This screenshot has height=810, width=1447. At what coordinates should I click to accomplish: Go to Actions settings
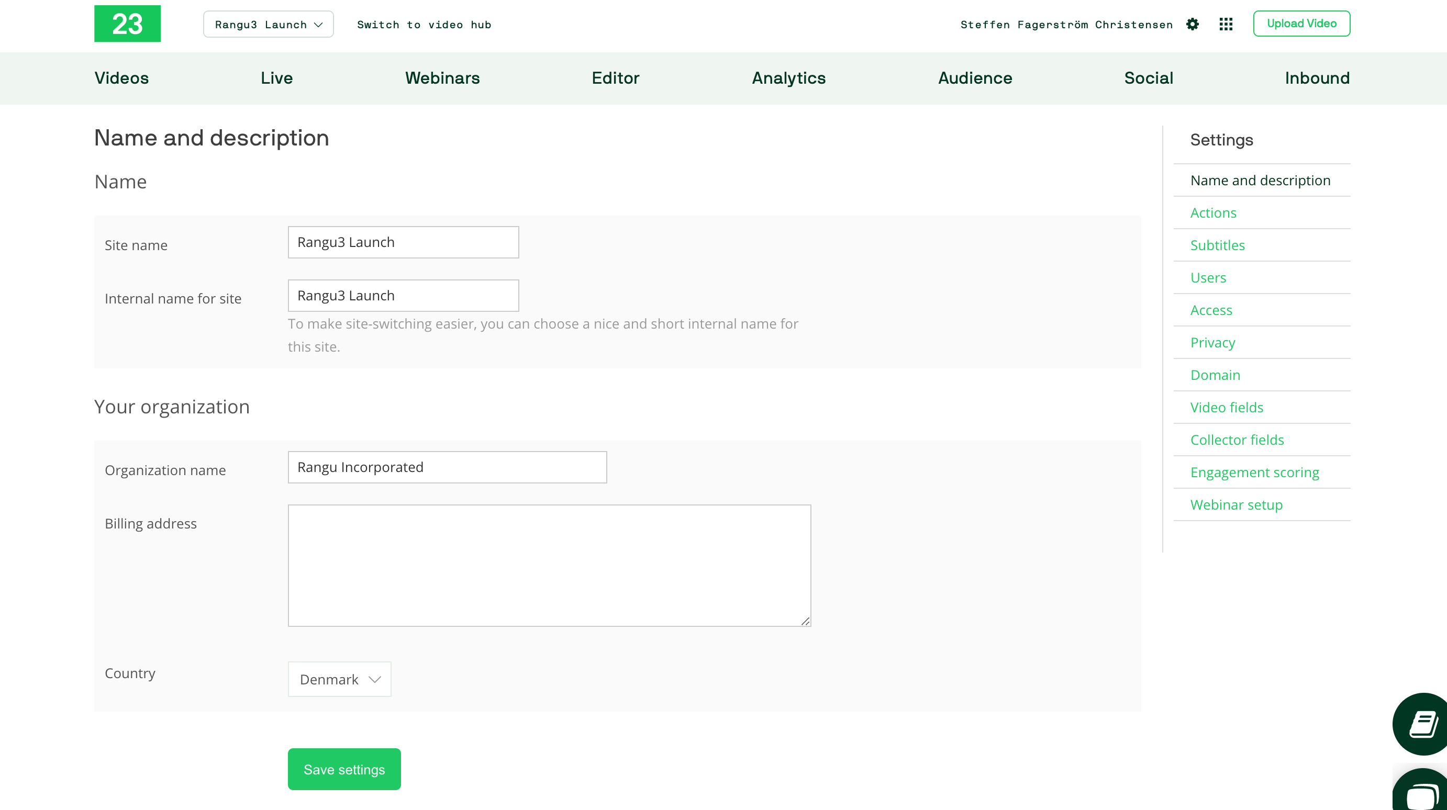click(1214, 213)
